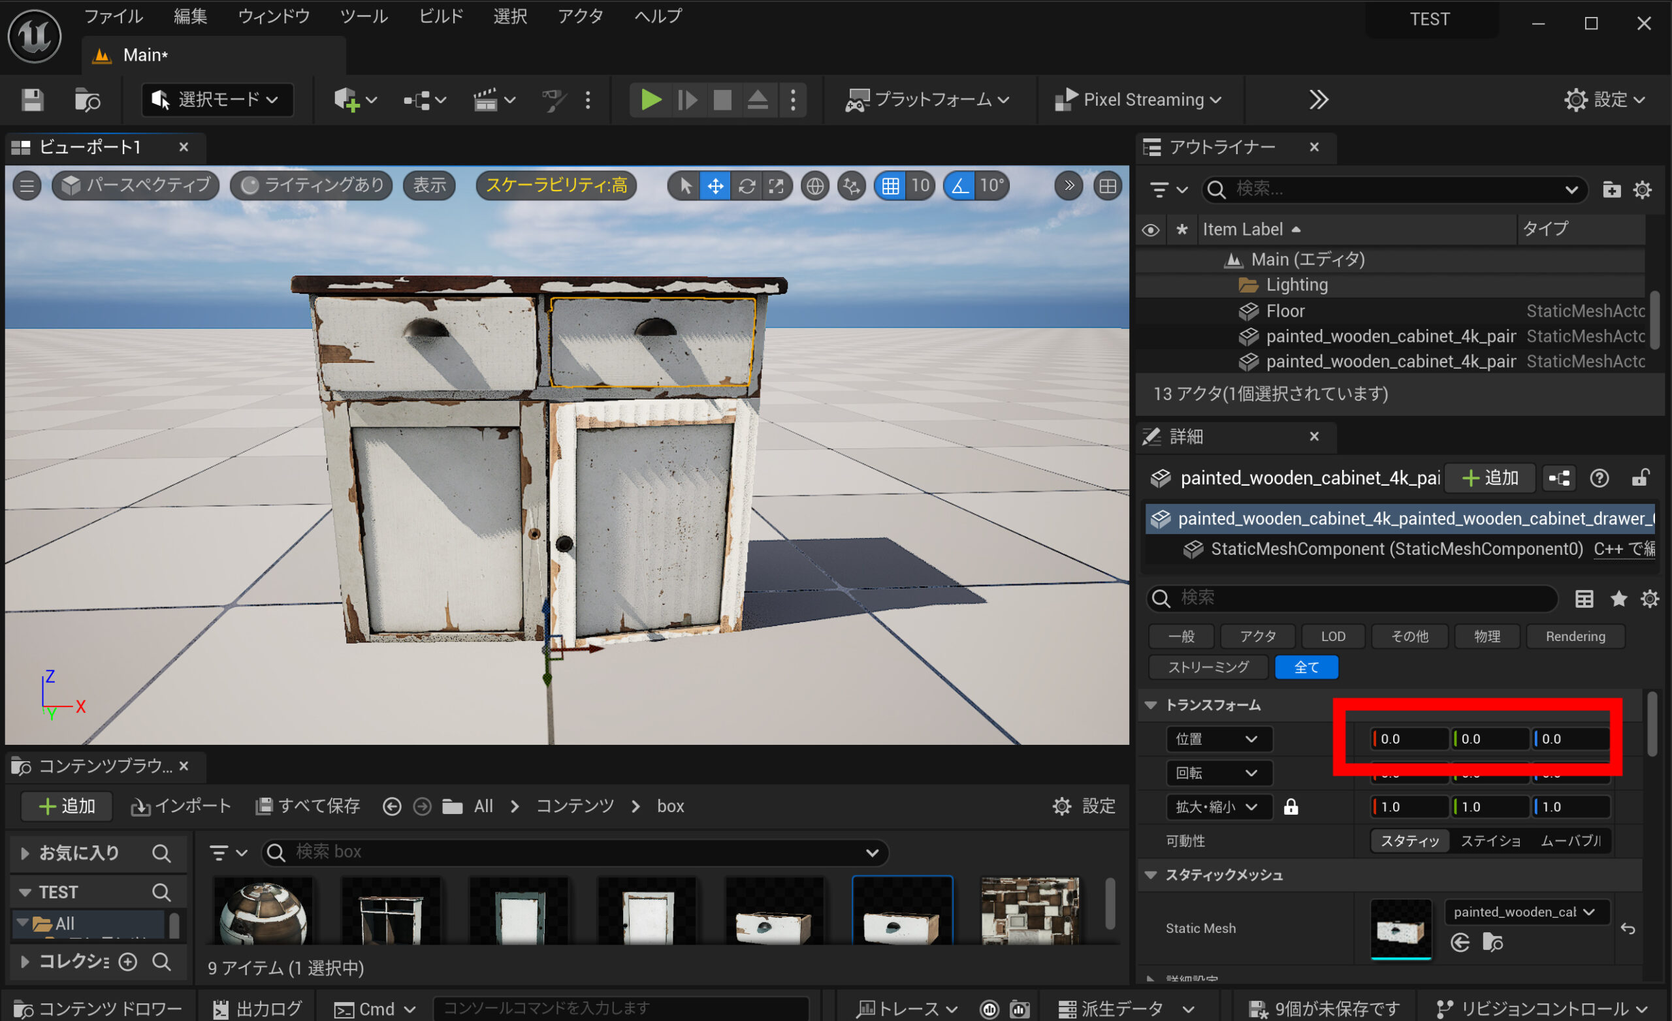This screenshot has width=1672, height=1021.
Task: Open the ビルド menu
Action: 440,16
